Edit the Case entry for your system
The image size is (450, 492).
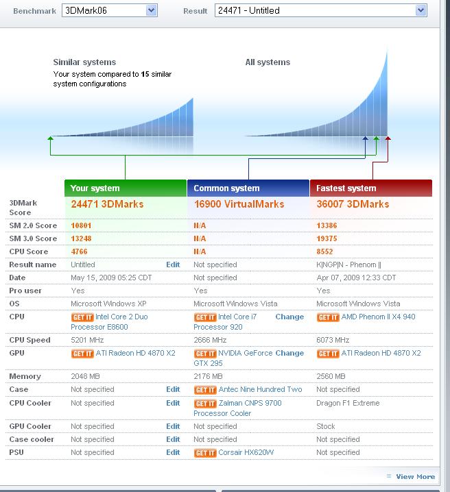click(x=173, y=389)
